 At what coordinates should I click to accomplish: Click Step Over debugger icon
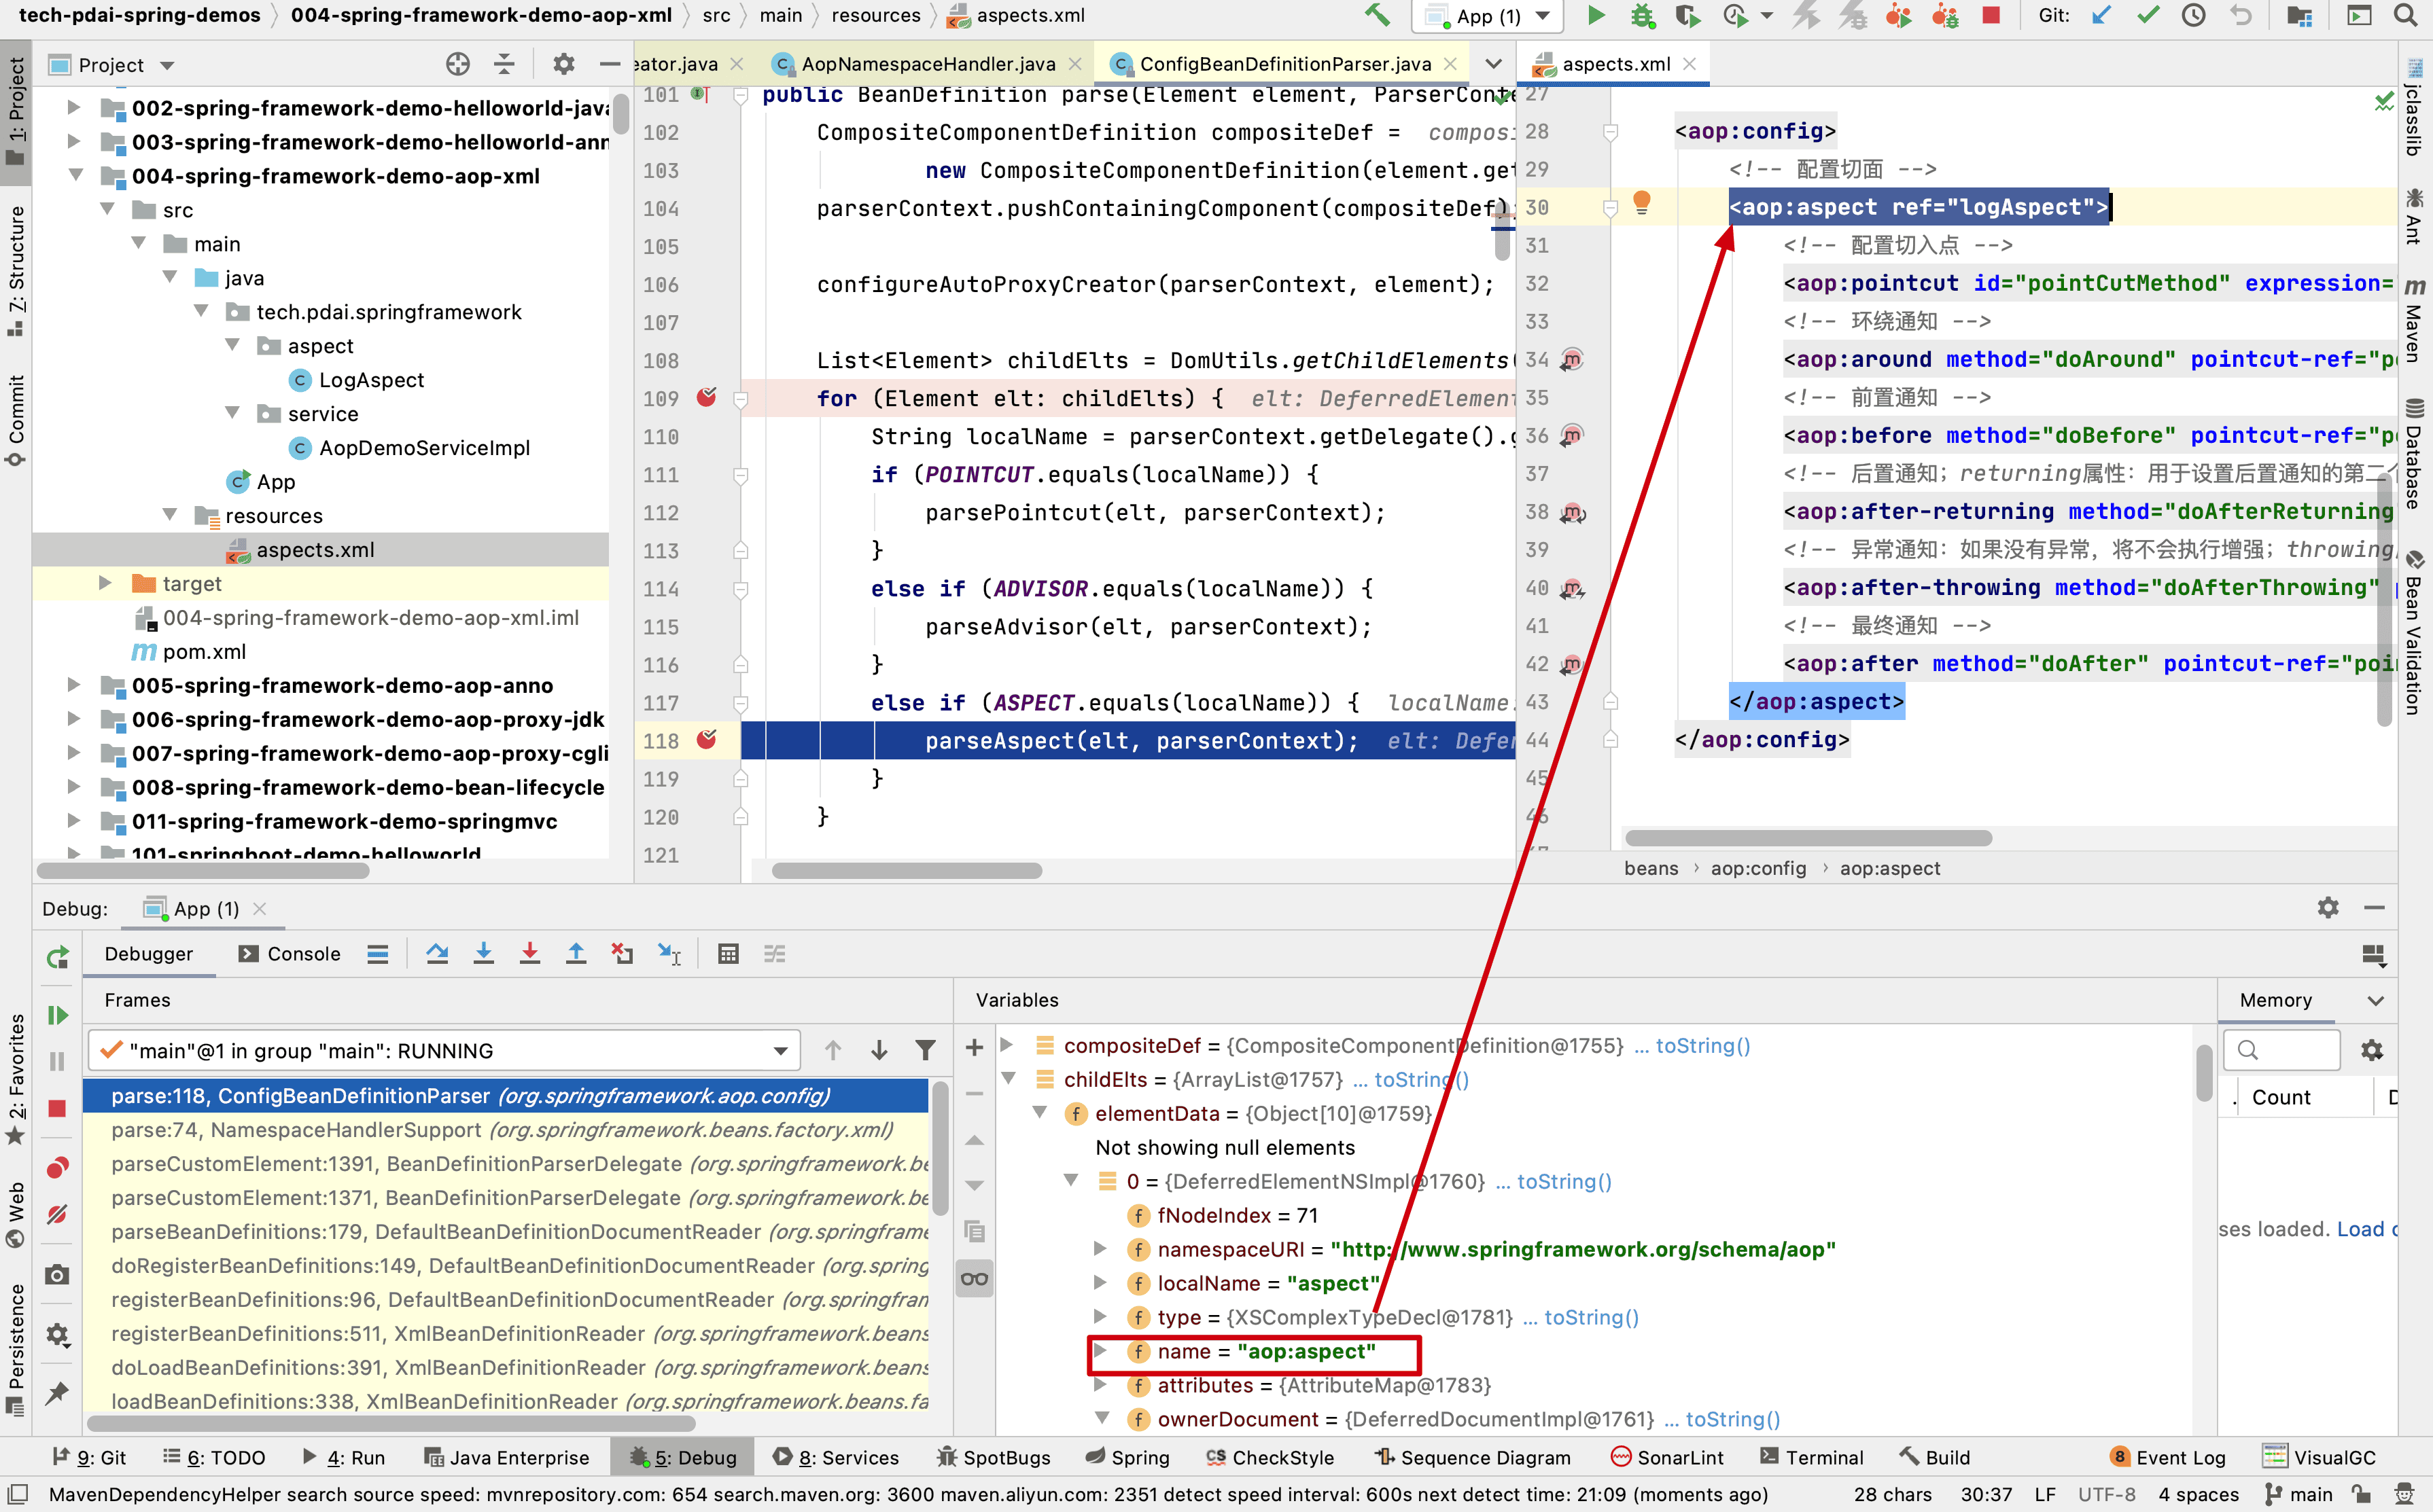437,954
